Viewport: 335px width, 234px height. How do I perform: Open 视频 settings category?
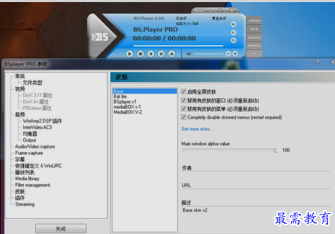20,89
